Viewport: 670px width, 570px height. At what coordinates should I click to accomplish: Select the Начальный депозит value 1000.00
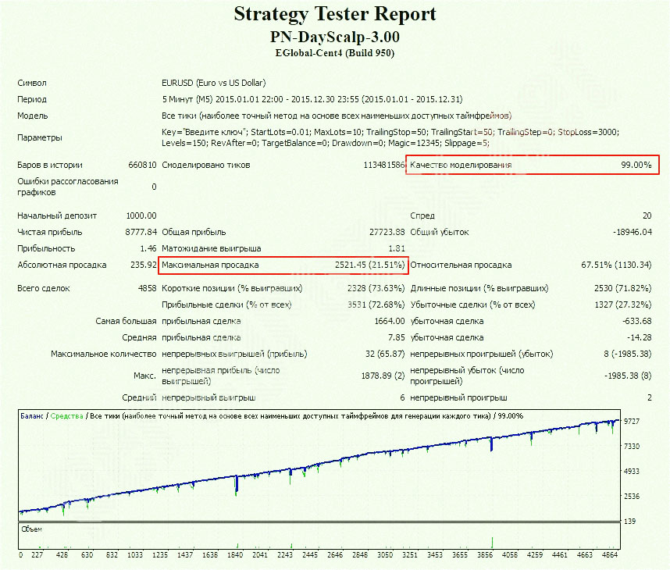141,216
